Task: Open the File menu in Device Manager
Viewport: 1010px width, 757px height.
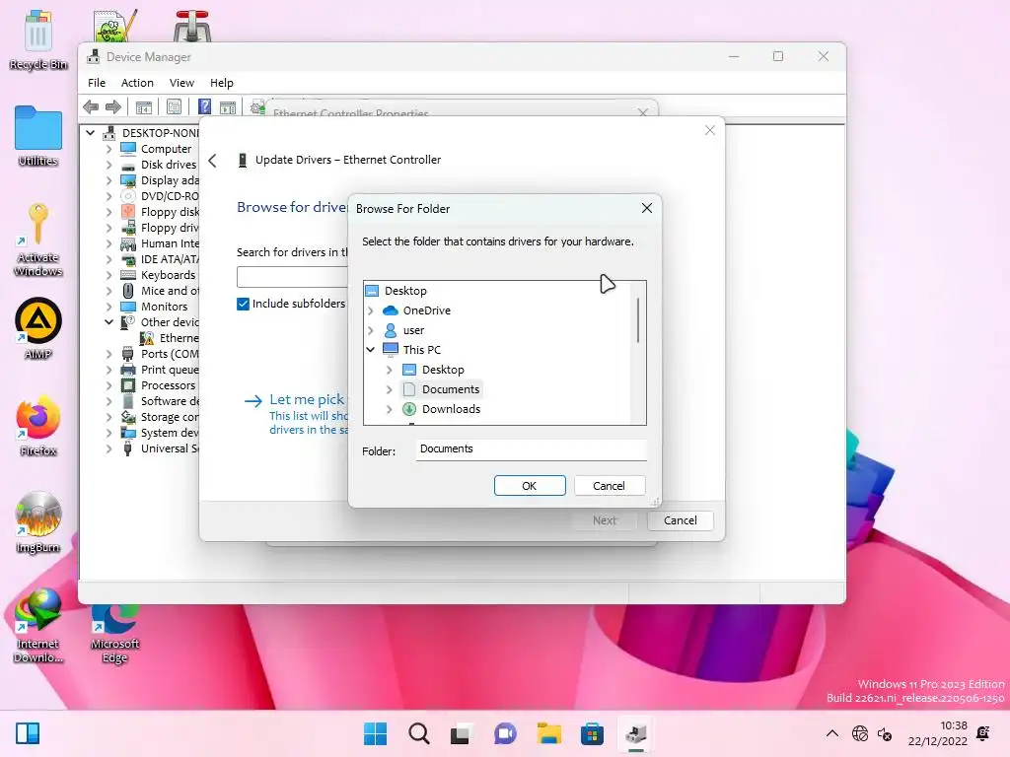Action: pyautogui.click(x=97, y=83)
